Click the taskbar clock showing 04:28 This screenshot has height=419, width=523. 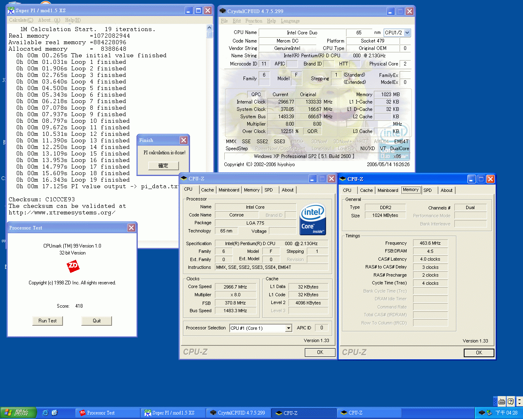(x=506, y=413)
